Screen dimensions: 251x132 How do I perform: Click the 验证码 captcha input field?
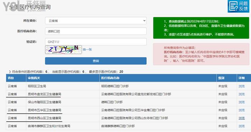pyautogui.click(x=96, y=42)
